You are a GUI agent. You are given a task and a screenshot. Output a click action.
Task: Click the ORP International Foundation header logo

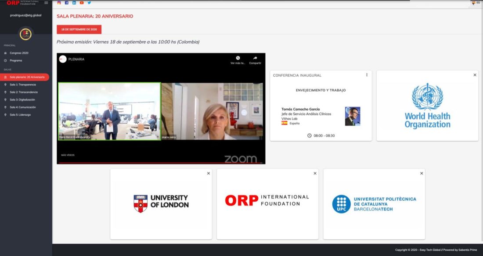coord(22,3)
